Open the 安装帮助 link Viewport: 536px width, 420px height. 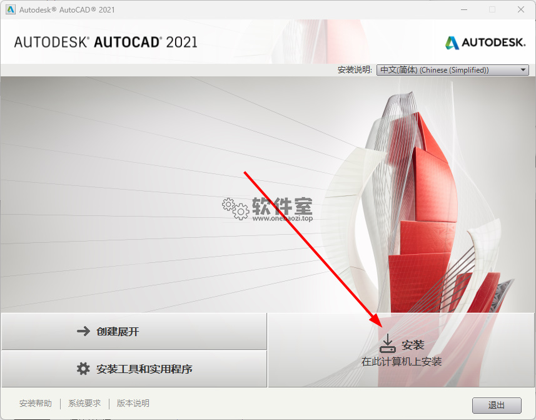point(36,403)
